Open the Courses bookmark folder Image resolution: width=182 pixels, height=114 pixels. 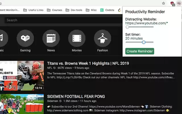(54, 10)
